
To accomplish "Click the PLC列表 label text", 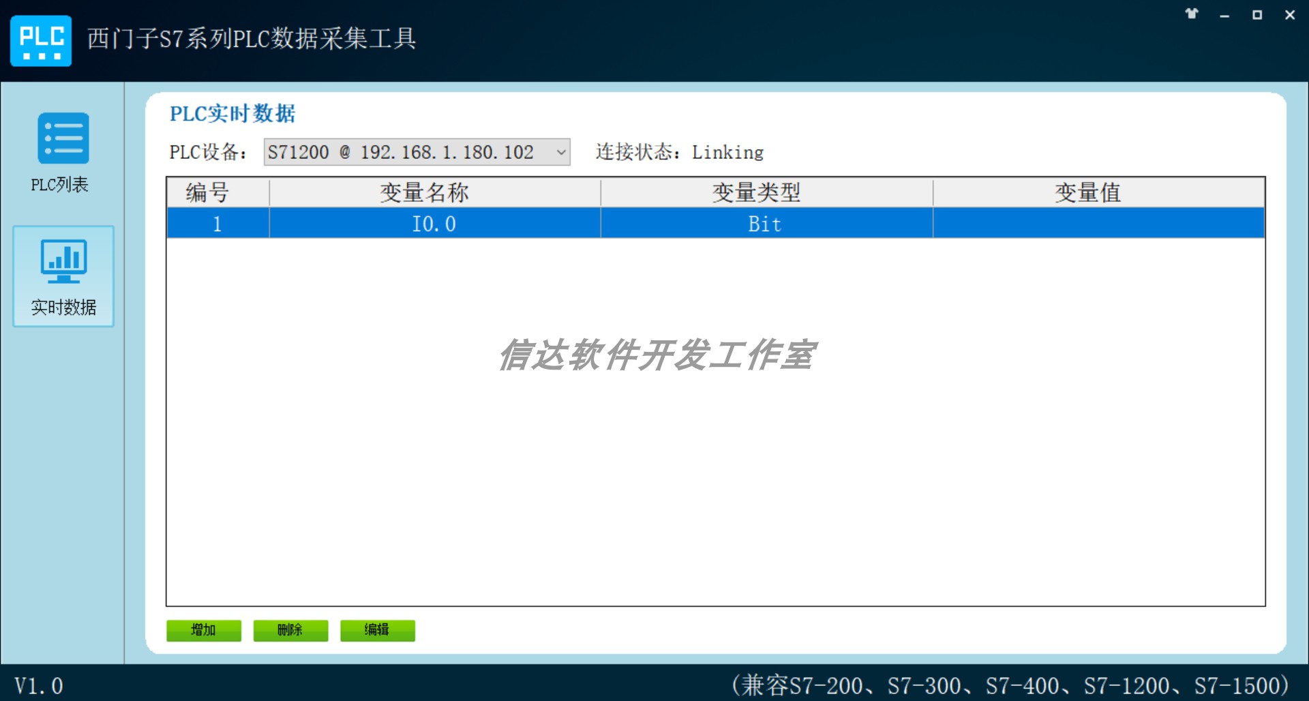I will tap(59, 185).
